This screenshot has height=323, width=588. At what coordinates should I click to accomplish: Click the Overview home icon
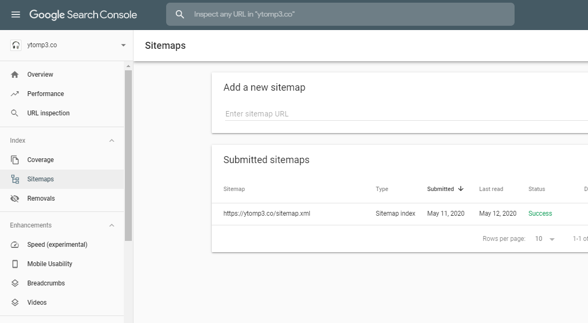pos(14,75)
